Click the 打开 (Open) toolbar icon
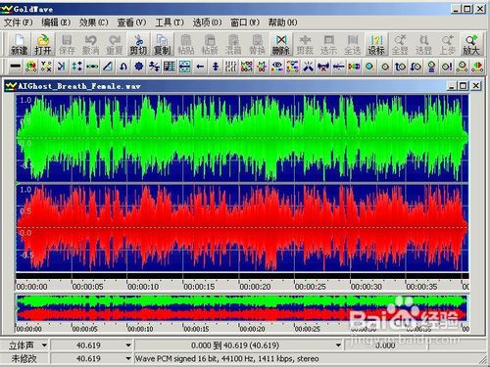This screenshot has width=490, height=367. point(43,44)
